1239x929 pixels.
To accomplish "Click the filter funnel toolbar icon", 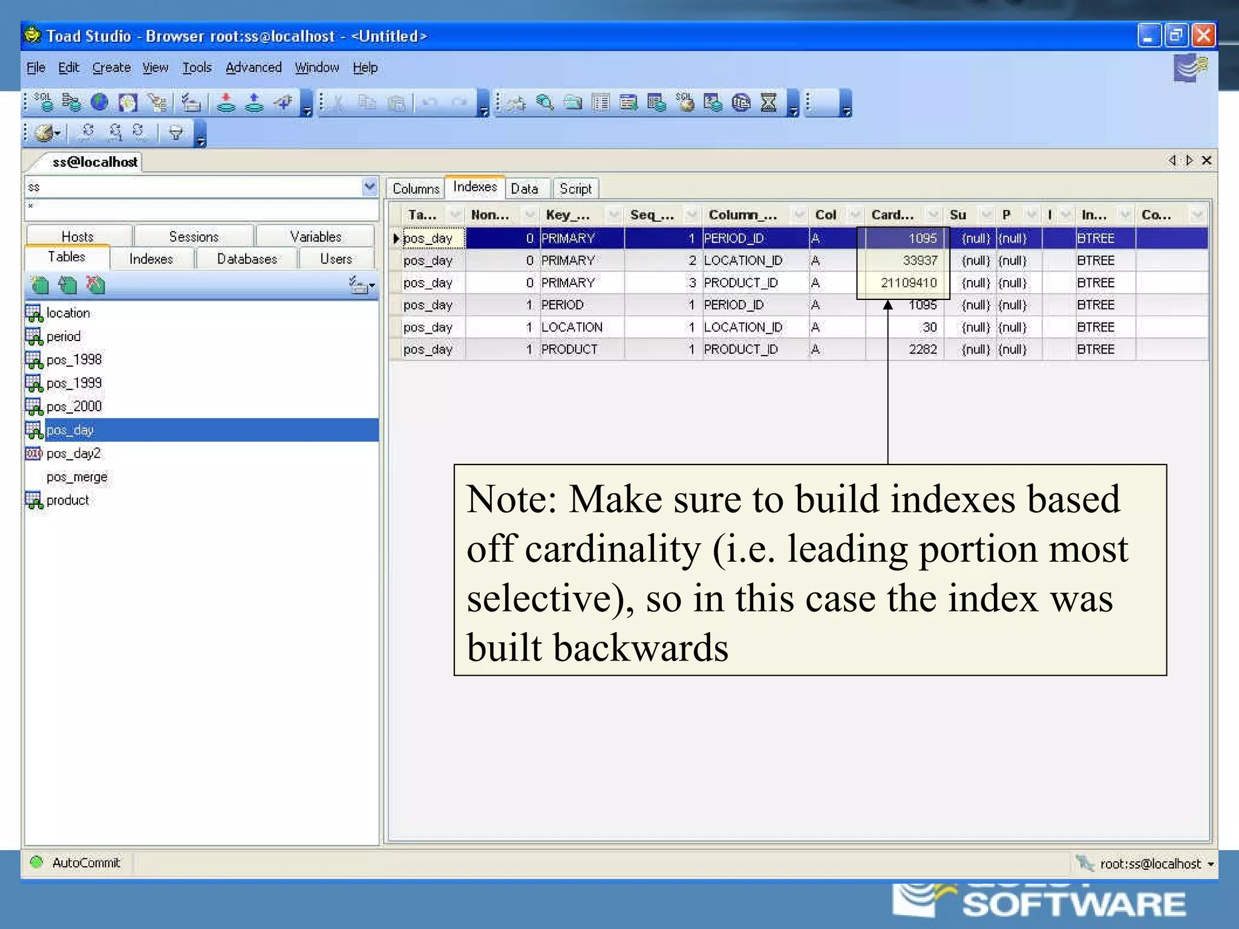I will [x=175, y=132].
